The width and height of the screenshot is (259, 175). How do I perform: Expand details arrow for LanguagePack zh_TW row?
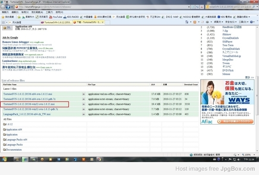[x=84, y=115]
